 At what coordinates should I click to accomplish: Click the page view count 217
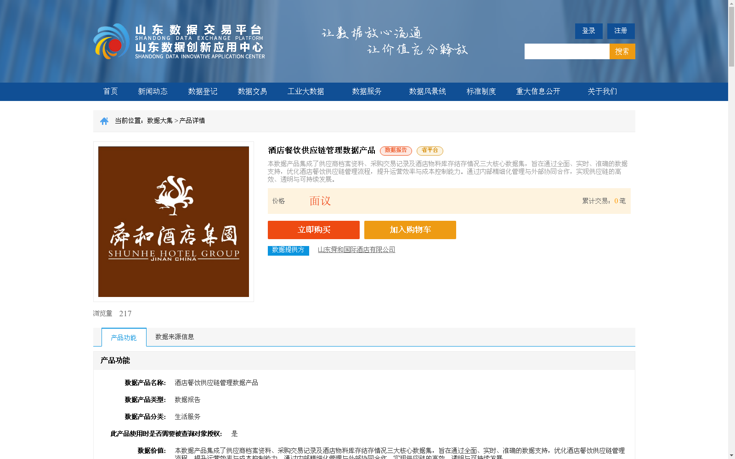[x=125, y=313]
